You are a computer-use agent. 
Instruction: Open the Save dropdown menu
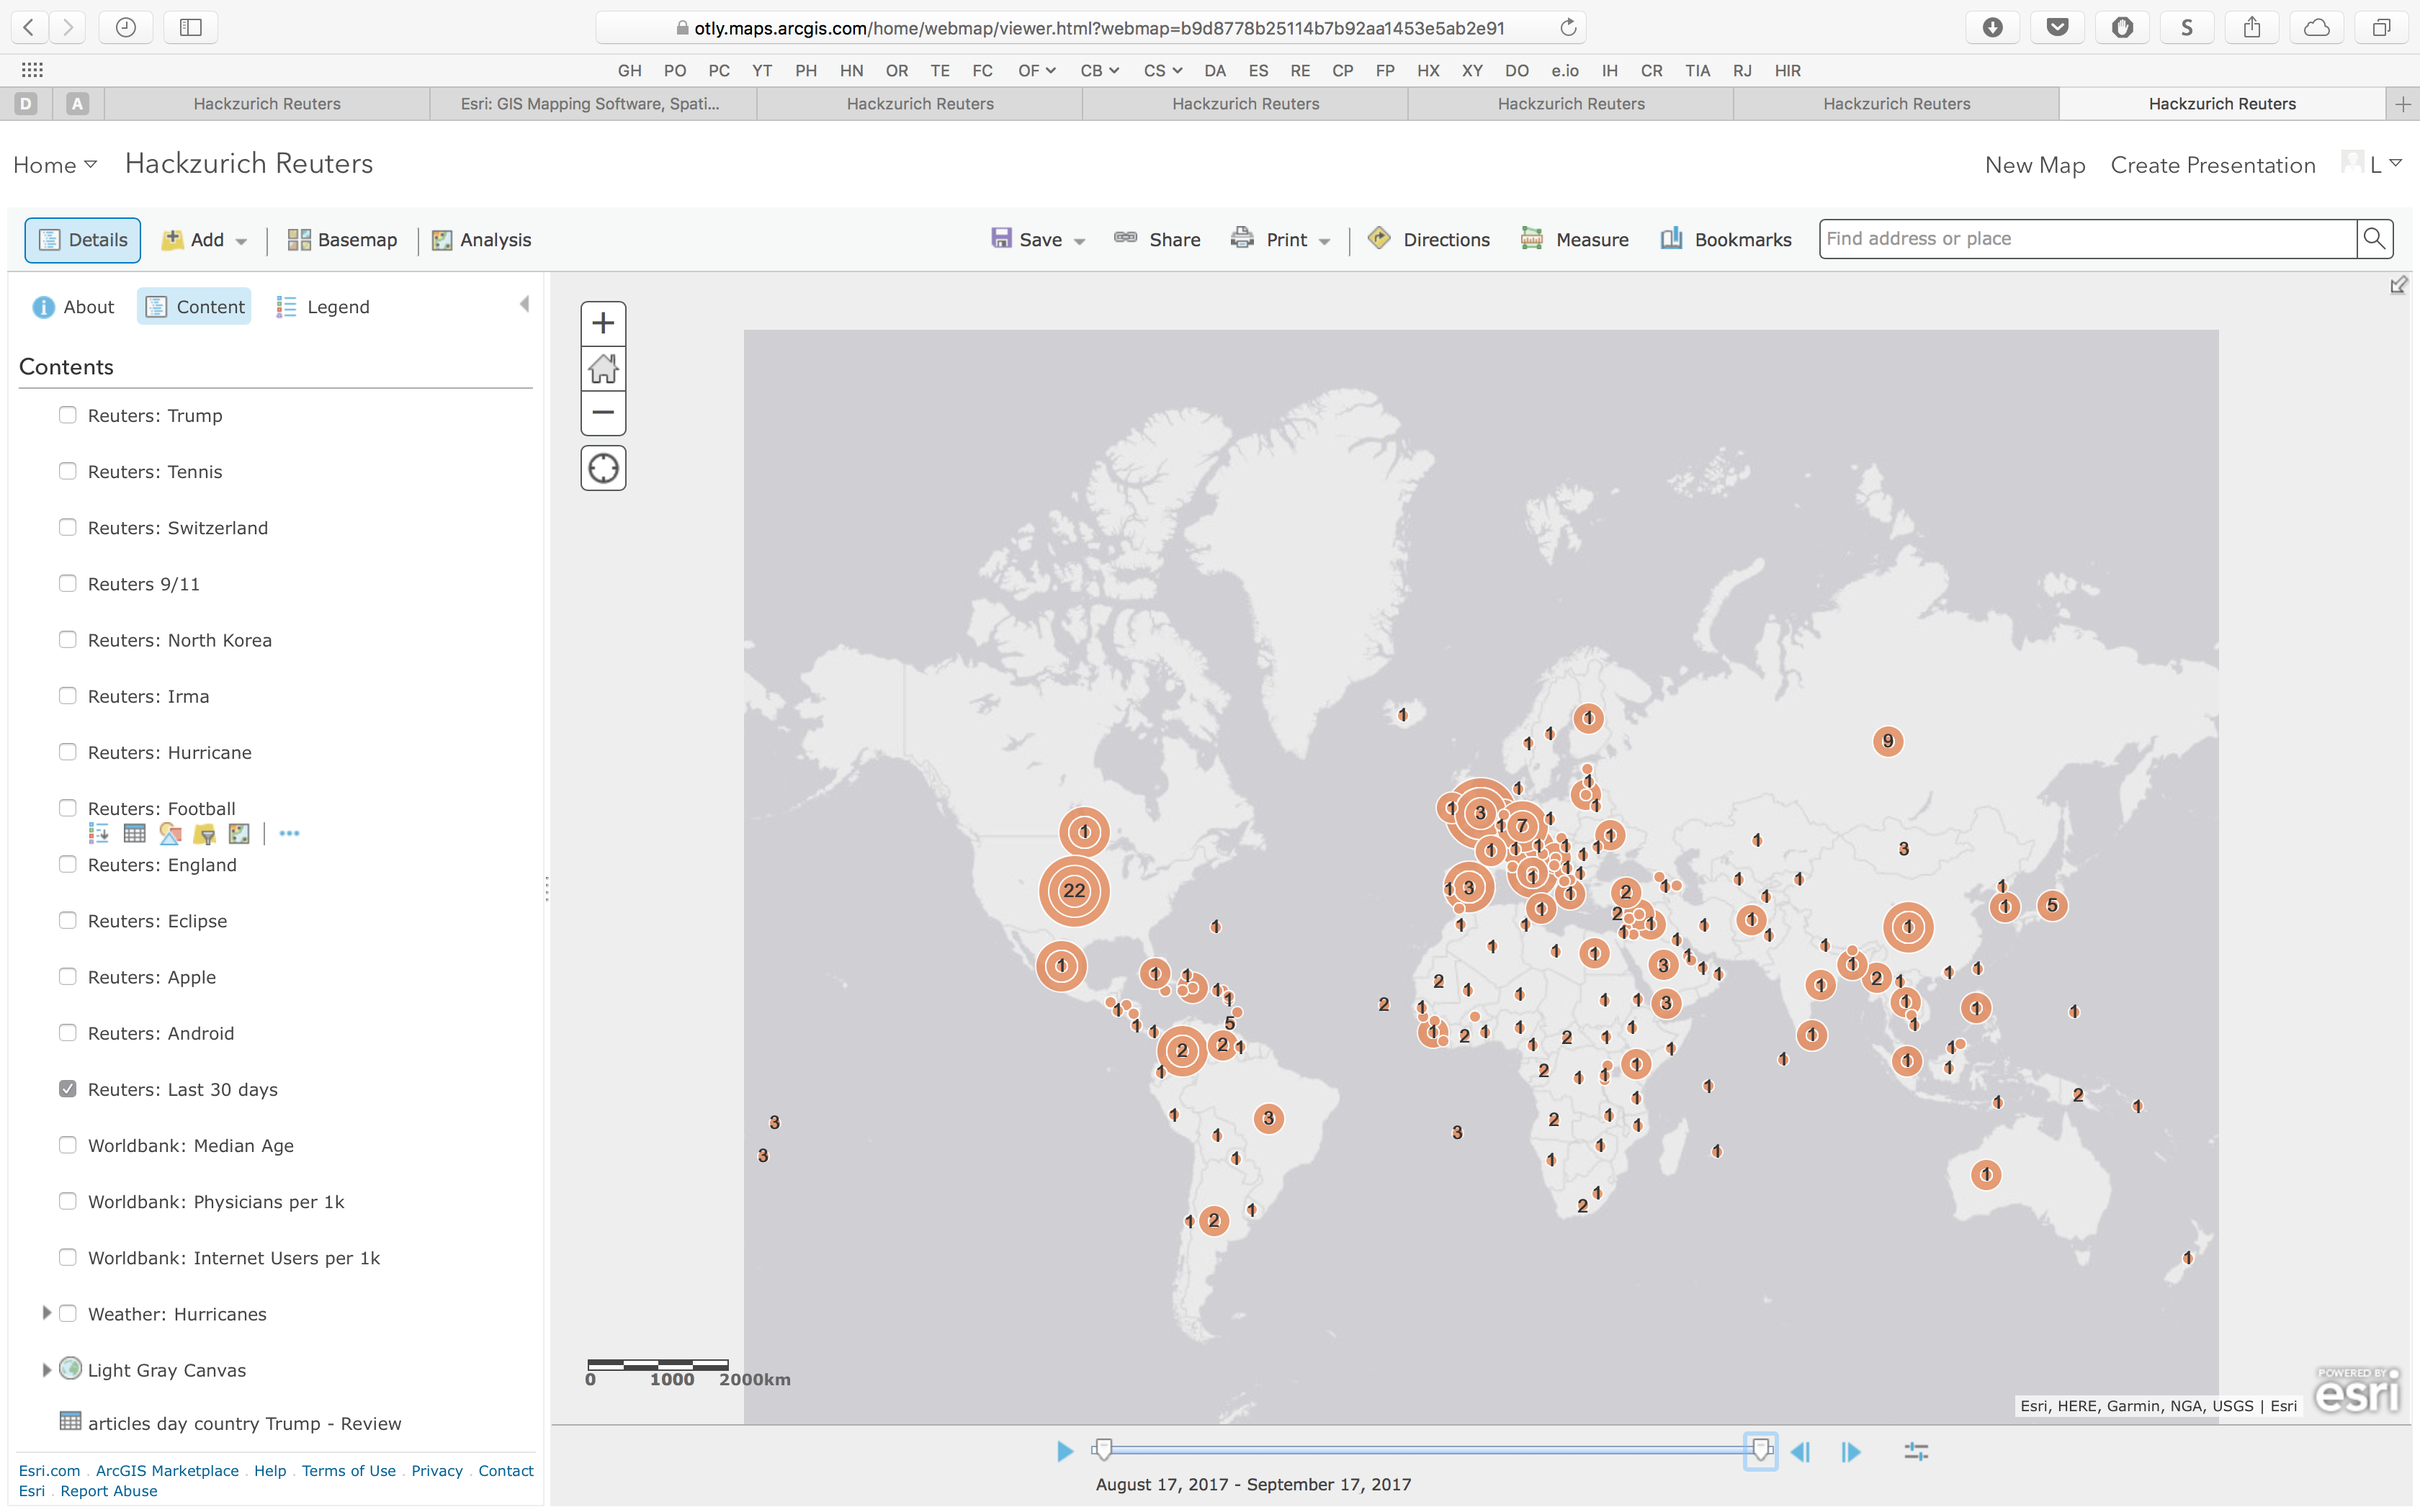1079,241
